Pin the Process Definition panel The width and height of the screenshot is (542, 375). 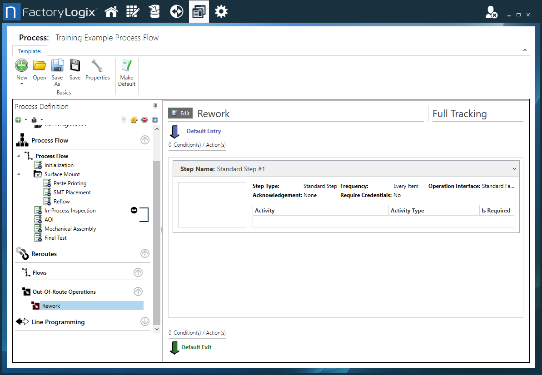coord(155,106)
